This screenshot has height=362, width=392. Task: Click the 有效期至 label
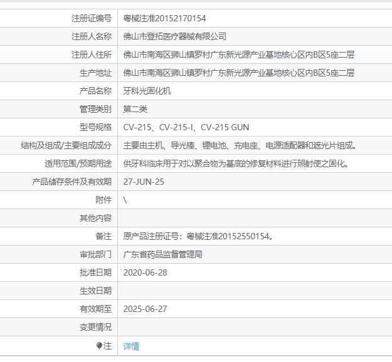click(95, 309)
